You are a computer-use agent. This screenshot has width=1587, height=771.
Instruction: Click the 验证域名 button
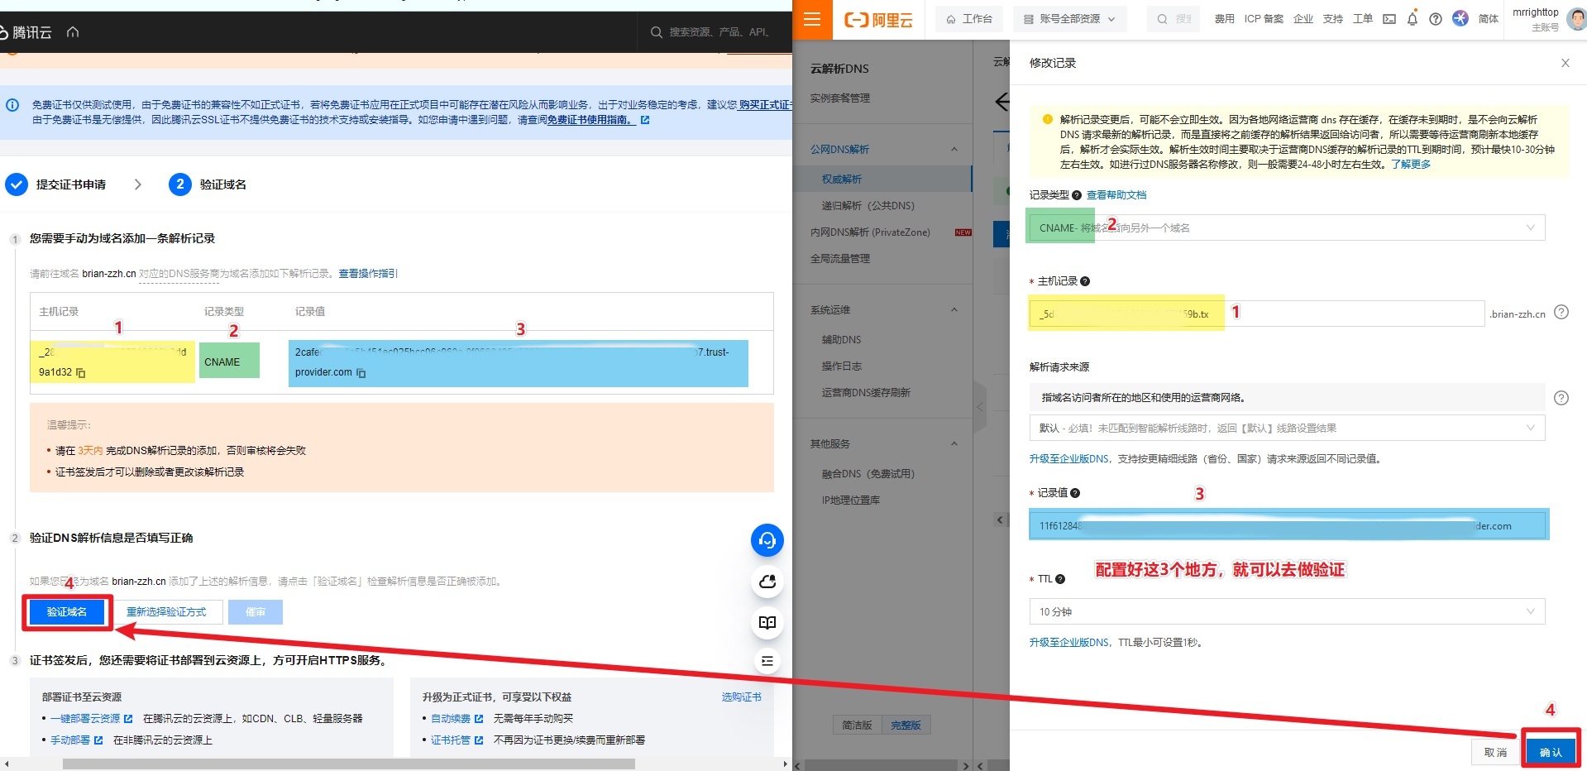(x=67, y=611)
